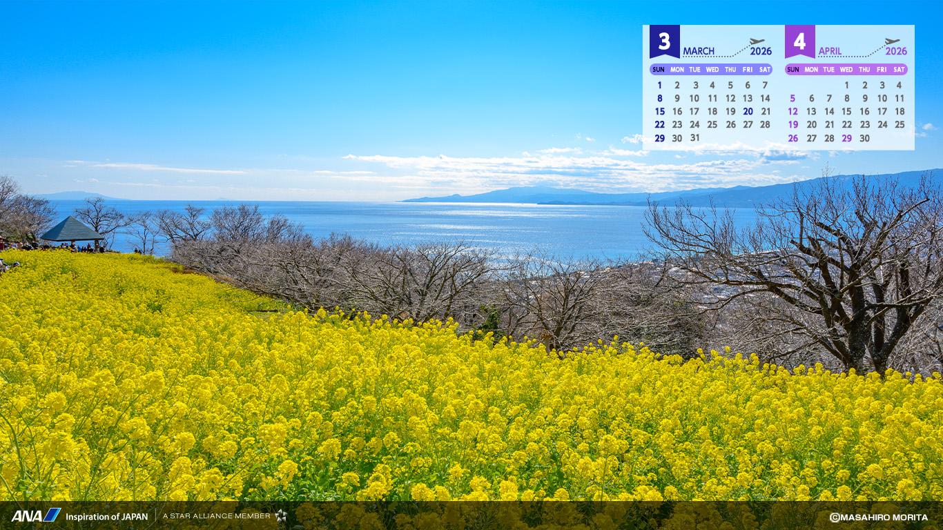Image resolution: width=943 pixels, height=530 pixels.
Task: Select the dark blue number 3 month badge
Action: point(664,41)
